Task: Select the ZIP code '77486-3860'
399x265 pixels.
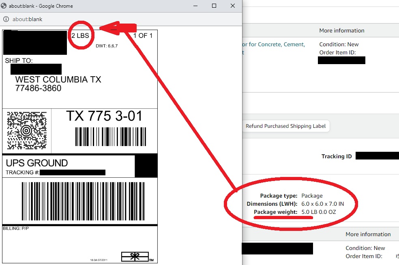Action: click(38, 88)
